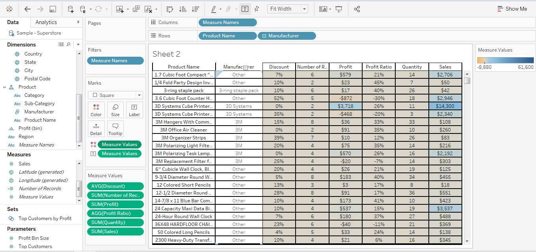
Task: Open the Dimensions header dropdown arrow
Action: click(x=78, y=44)
